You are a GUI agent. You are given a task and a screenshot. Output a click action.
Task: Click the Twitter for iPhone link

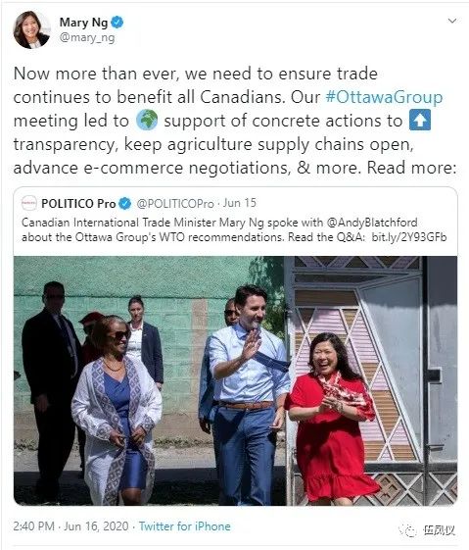click(x=185, y=526)
